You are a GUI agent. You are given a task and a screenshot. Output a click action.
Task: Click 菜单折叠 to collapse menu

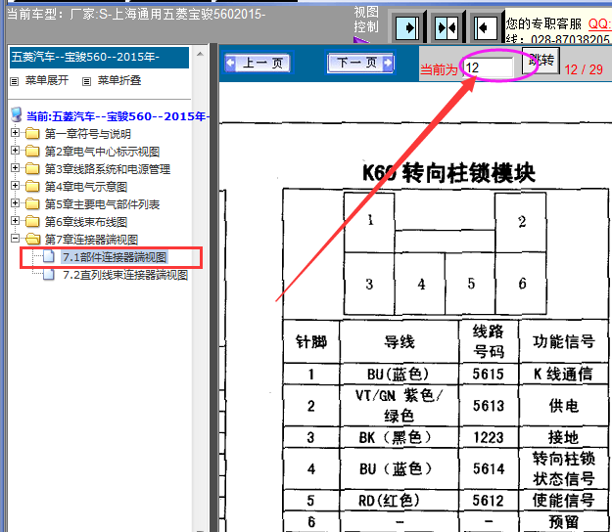(119, 80)
